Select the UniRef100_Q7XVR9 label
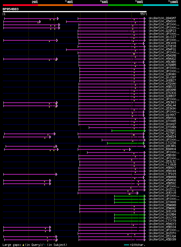181x247 pixels. pyautogui.click(x=162, y=127)
